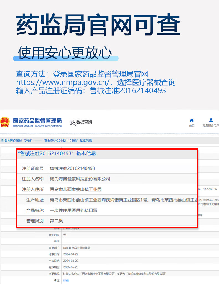Image resolution: width=219 pixels, height=285 pixels.
Task: Click the 第二类 management category value
Action: [57, 221]
